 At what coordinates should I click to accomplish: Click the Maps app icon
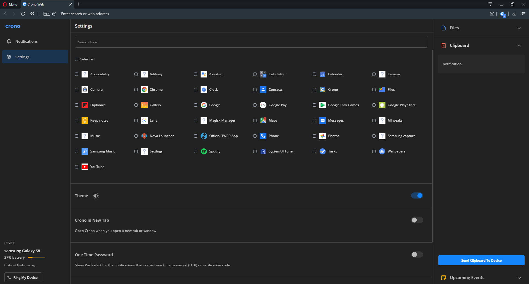click(263, 120)
